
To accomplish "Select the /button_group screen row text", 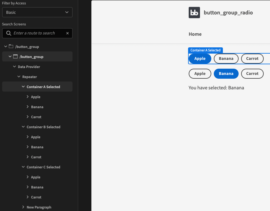I will pos(31,57).
